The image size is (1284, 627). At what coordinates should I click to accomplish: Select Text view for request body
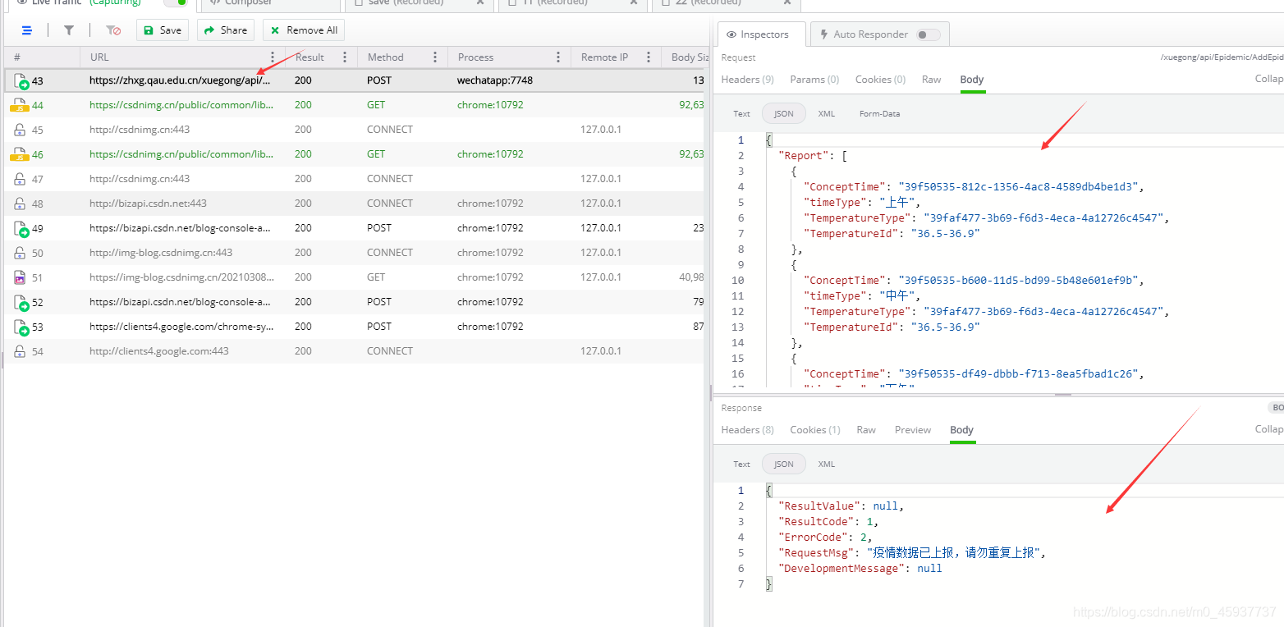click(x=741, y=114)
